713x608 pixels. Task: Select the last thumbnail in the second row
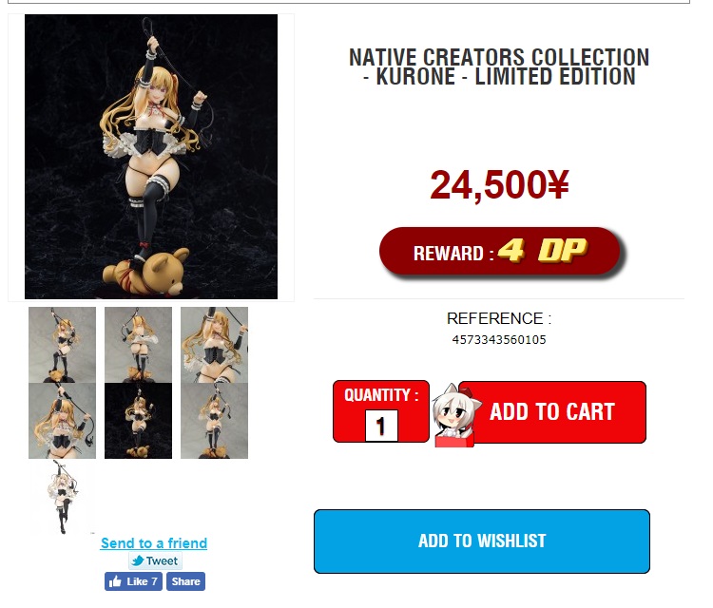pyautogui.click(x=214, y=421)
